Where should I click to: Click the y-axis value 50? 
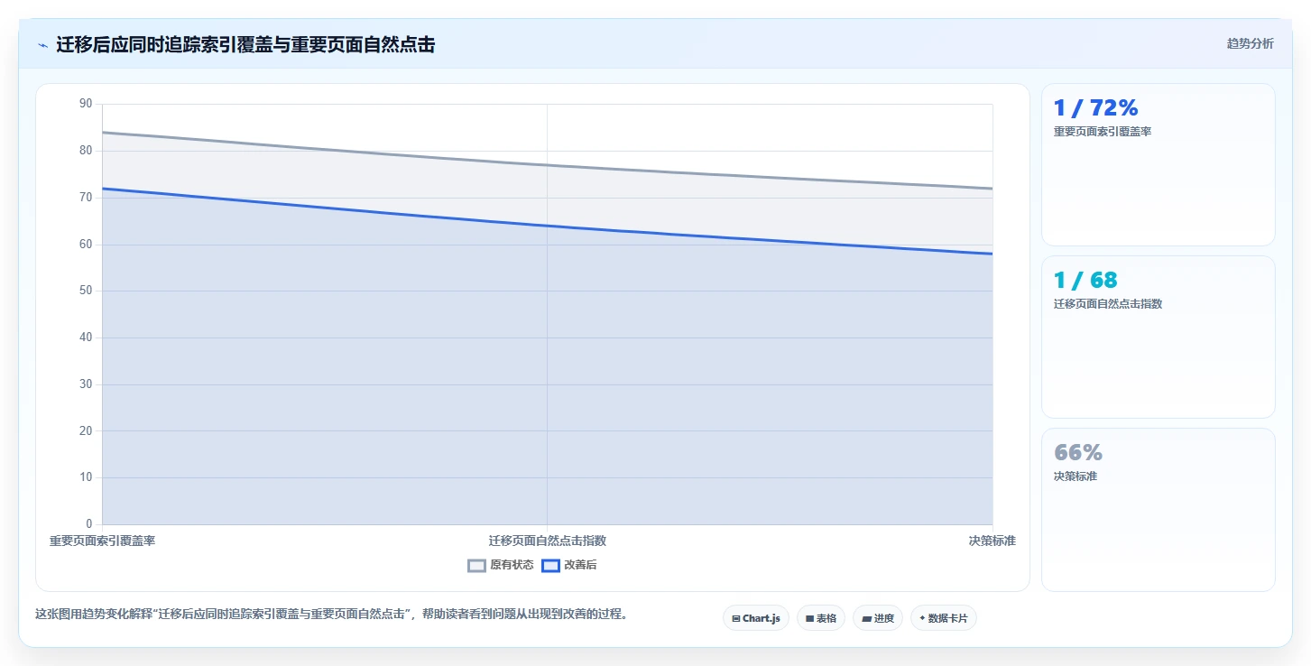point(86,291)
